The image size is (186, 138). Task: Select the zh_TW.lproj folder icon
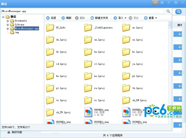50,112
